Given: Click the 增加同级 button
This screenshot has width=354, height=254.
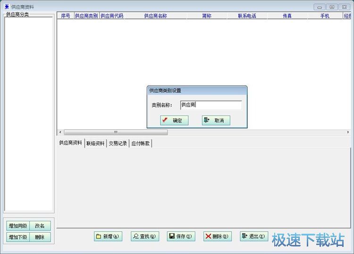Looking at the screenshot, I should tap(18, 226).
